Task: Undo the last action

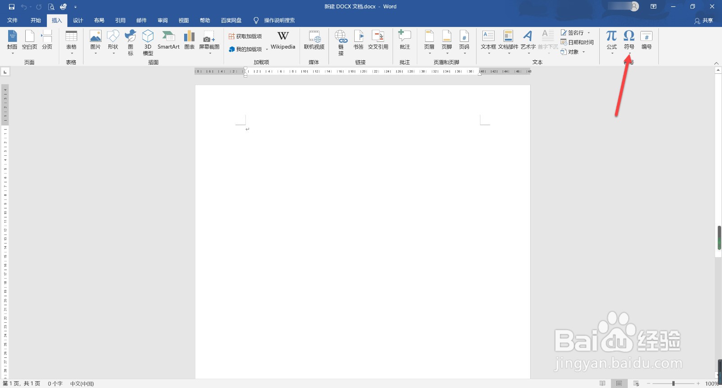Action: coord(23,7)
